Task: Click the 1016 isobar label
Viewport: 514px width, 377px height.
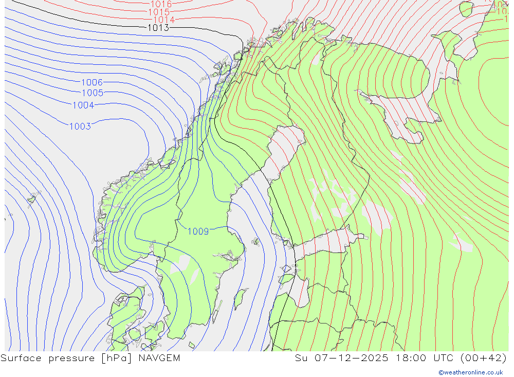Action: [161, 4]
